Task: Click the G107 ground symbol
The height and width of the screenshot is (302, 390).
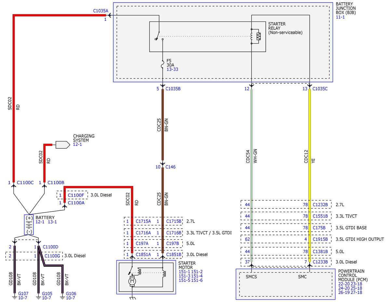Action: (x=14, y=297)
